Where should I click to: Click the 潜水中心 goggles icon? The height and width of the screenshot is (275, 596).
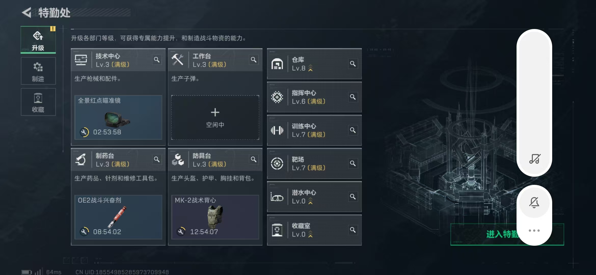click(277, 197)
